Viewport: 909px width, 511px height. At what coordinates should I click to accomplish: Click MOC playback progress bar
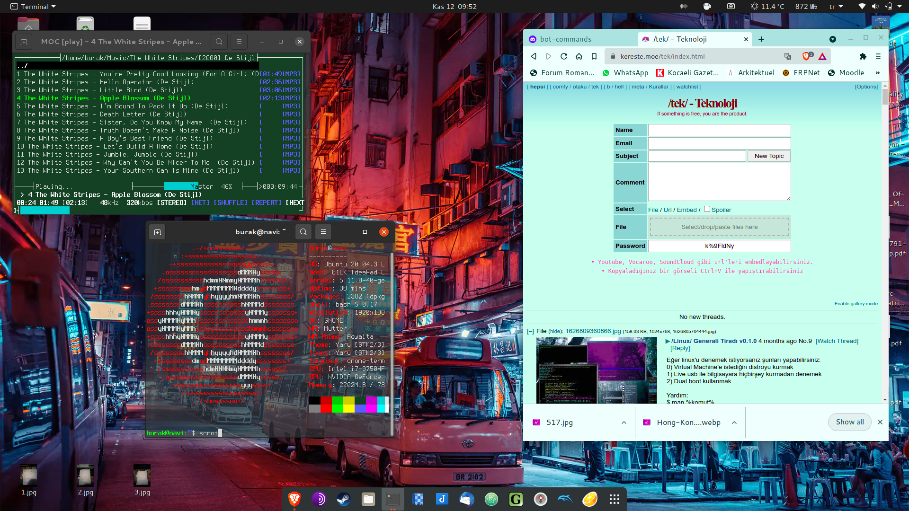point(160,211)
